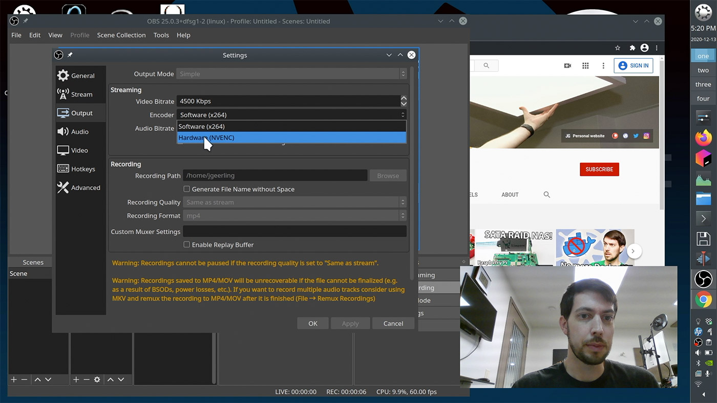Decrease Video Bitrate with down arrow

404,104
